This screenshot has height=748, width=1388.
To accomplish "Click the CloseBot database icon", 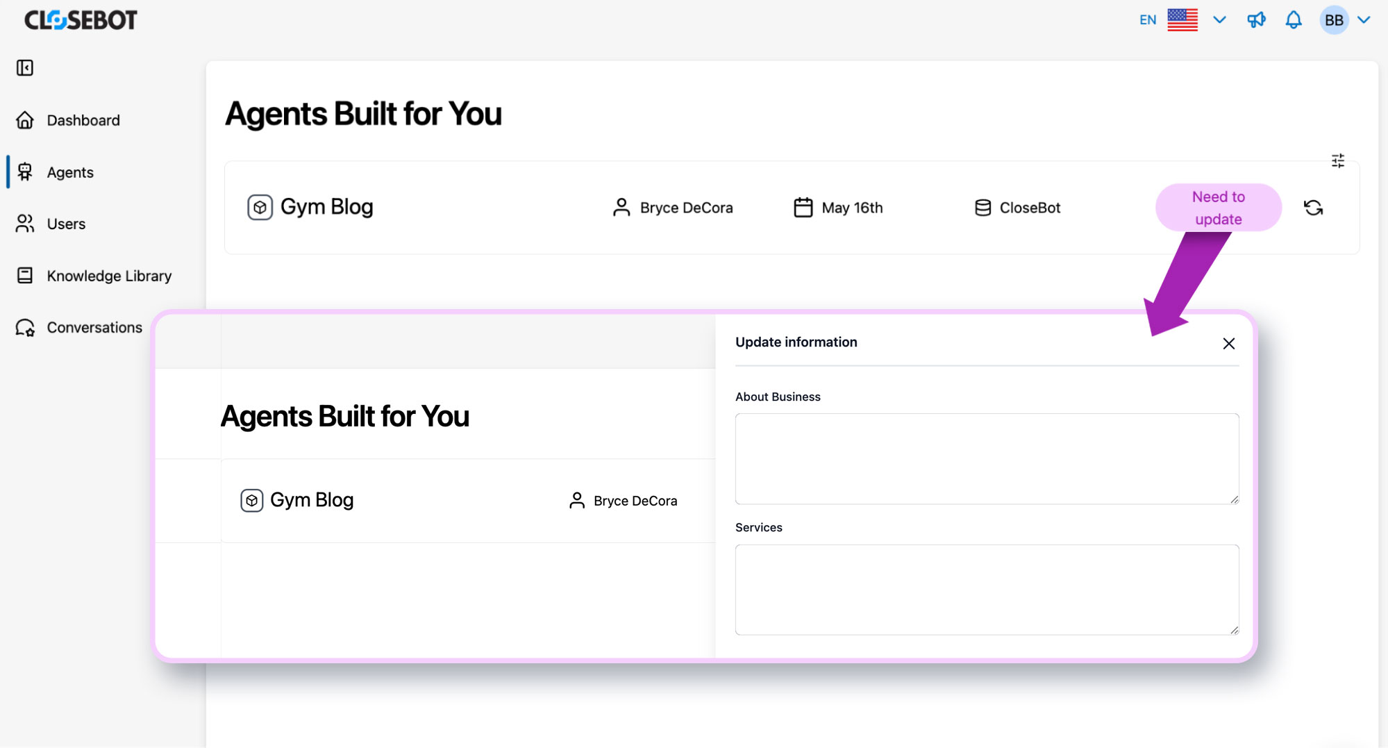I will click(983, 208).
